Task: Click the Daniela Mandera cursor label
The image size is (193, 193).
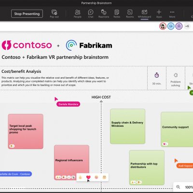Action: 68,104
